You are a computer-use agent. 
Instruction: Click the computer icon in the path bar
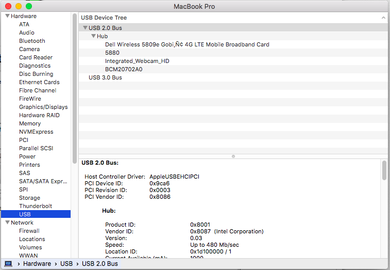(8, 263)
